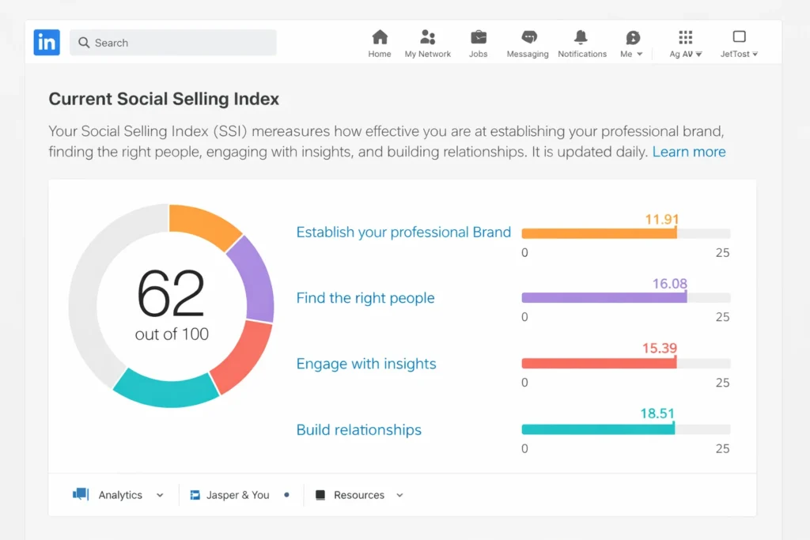Viewport: 810px width, 540px height.
Task: Click the search field
Action: point(172,43)
